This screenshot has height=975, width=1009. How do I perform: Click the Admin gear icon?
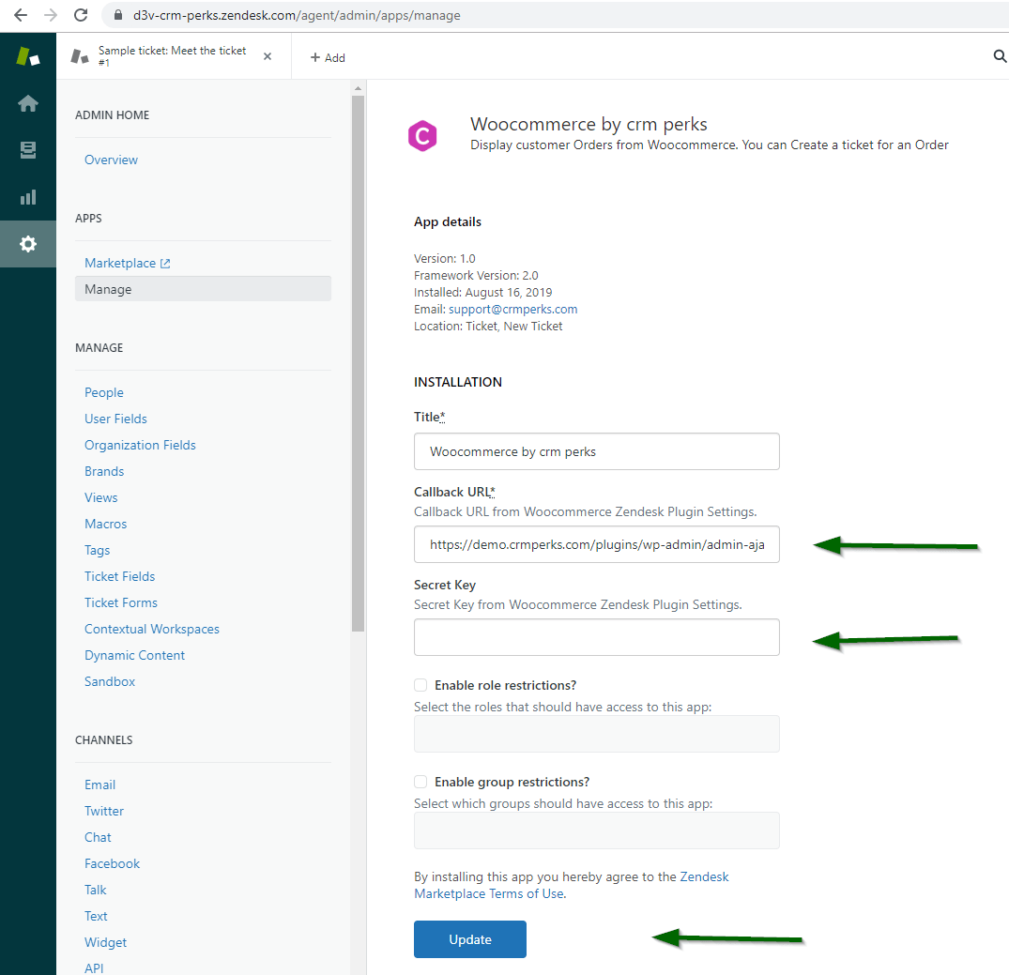click(28, 244)
